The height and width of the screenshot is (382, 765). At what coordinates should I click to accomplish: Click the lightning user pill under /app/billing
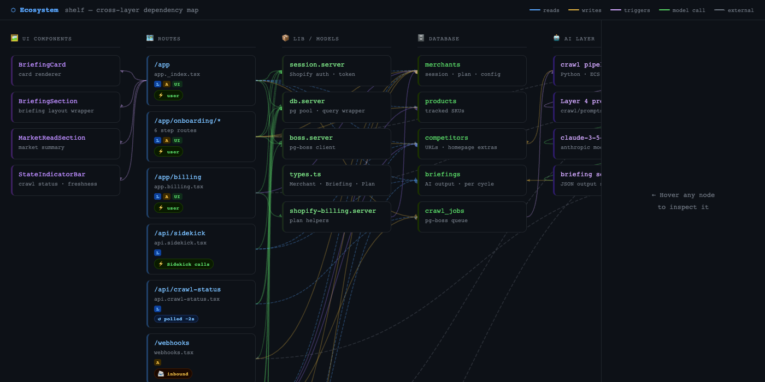(168, 208)
